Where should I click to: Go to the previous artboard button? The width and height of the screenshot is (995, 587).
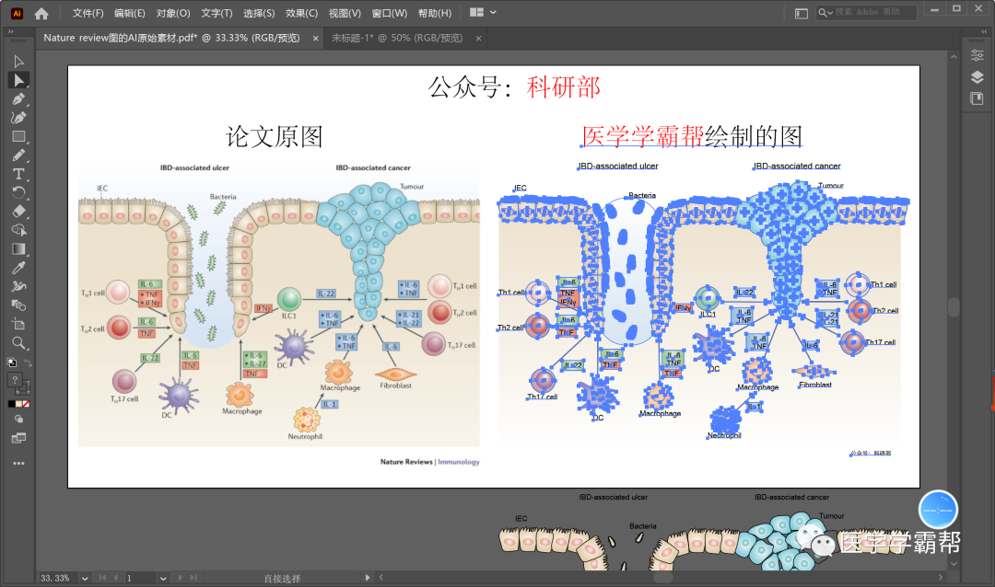coord(115,578)
